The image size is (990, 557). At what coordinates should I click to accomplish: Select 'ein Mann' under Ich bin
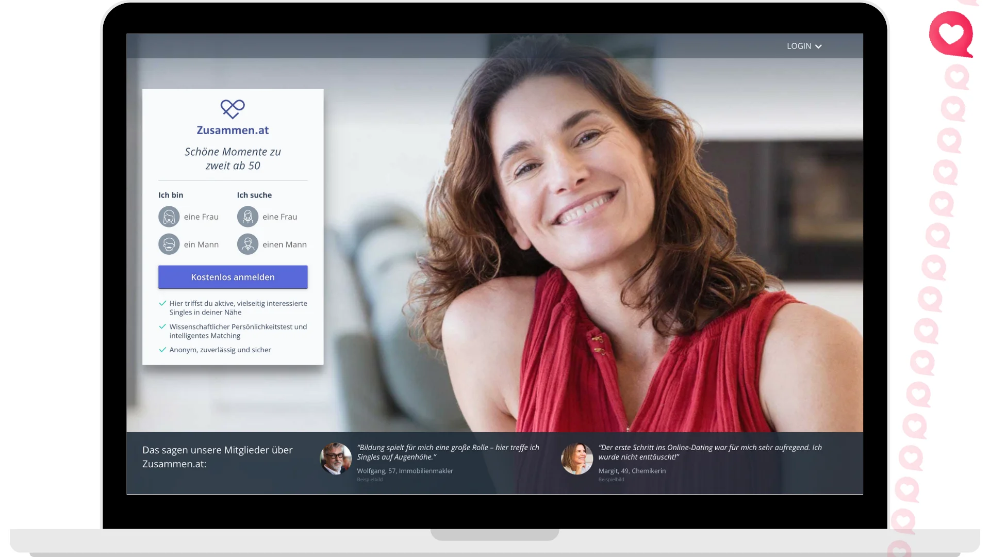[x=189, y=244]
